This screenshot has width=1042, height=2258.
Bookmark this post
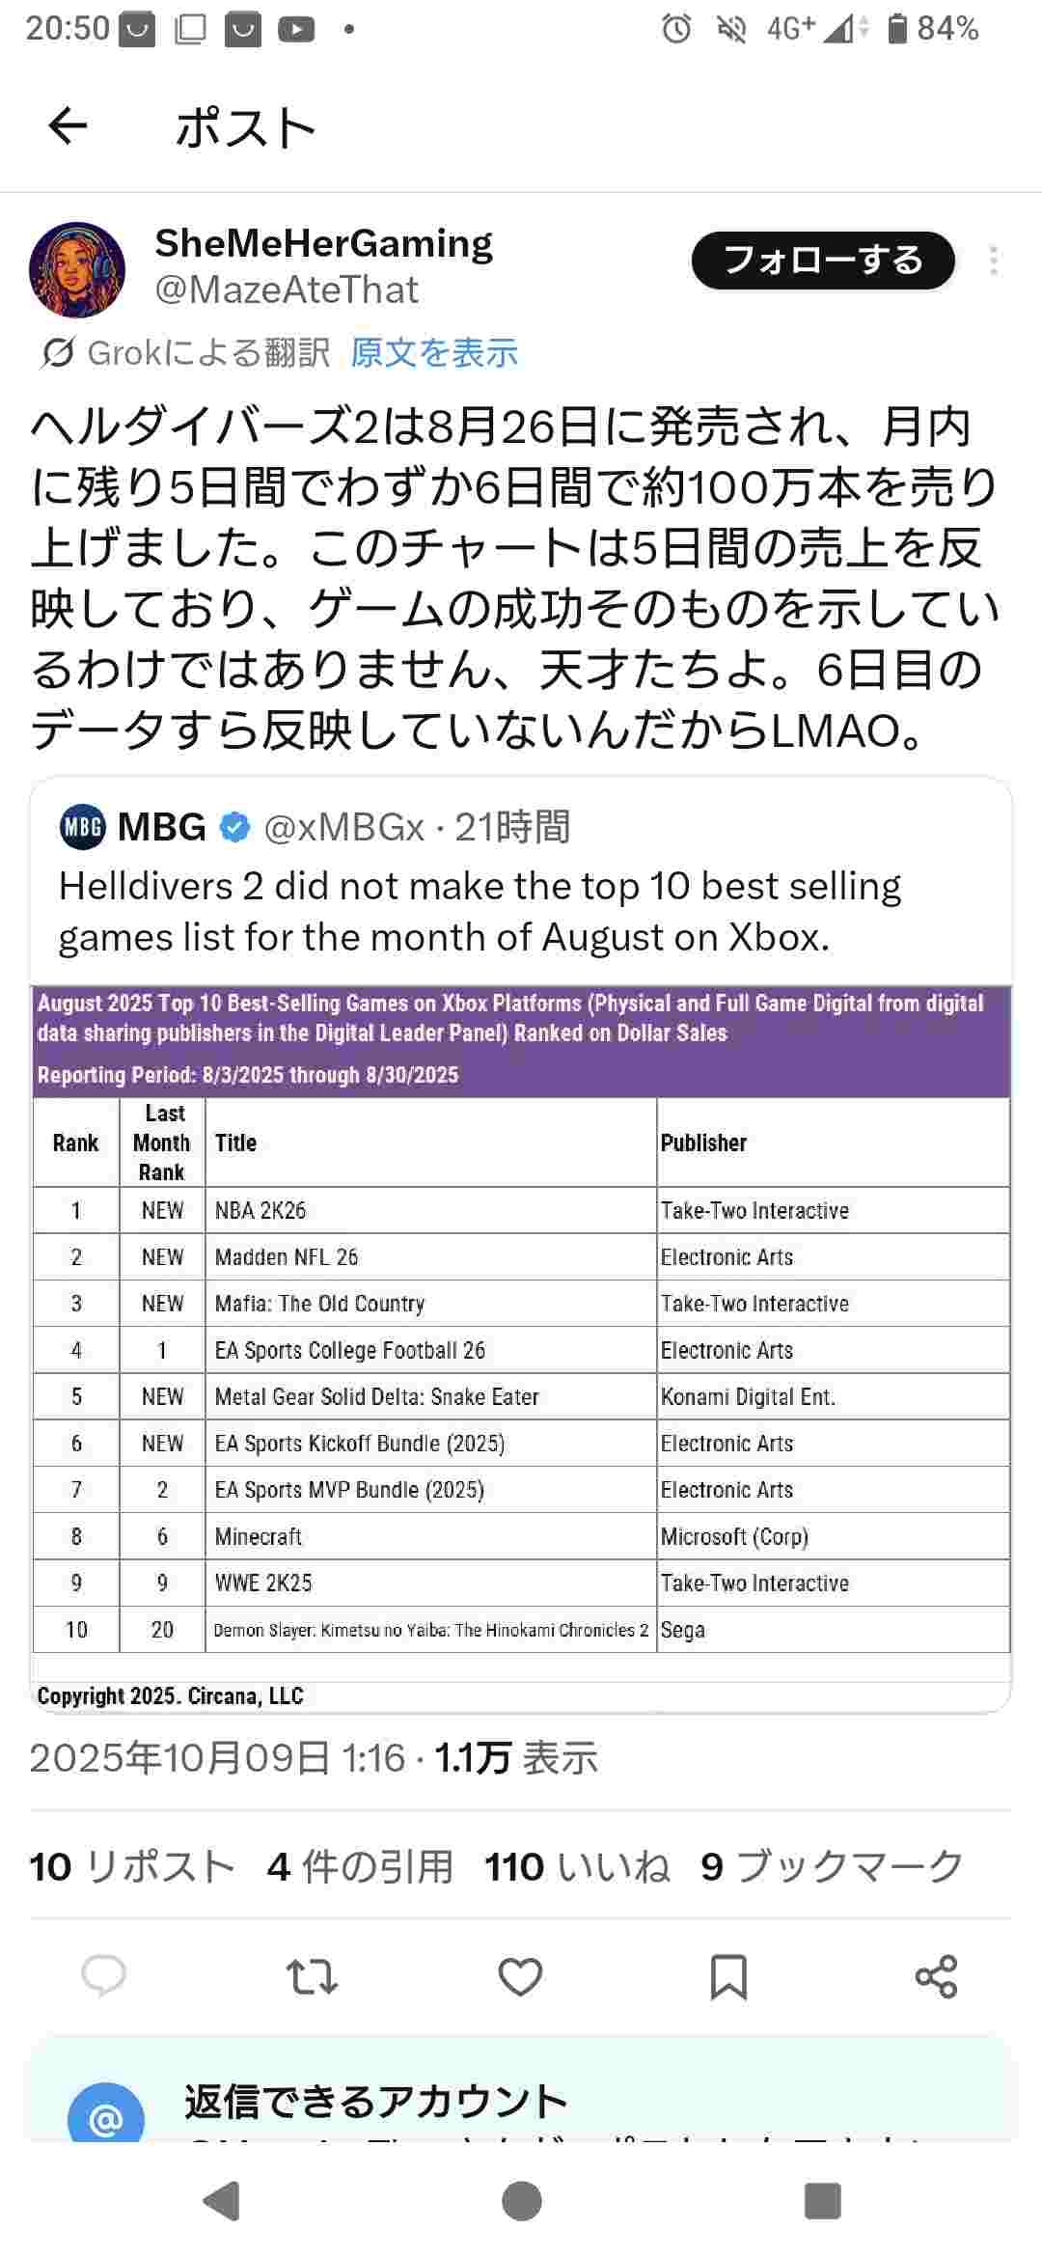point(728,1976)
